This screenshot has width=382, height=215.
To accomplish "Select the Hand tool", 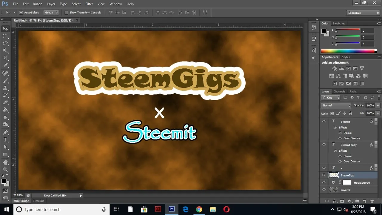I will [5, 162].
